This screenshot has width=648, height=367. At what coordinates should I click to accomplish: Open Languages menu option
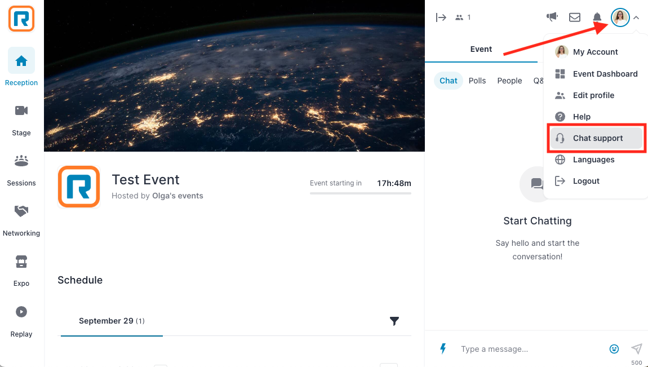click(x=596, y=160)
